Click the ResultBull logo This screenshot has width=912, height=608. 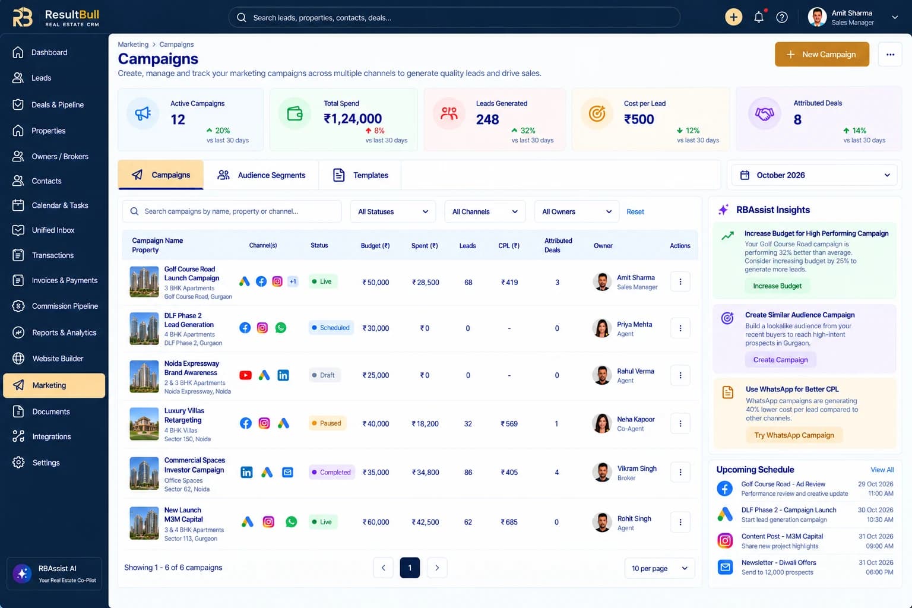(x=56, y=17)
